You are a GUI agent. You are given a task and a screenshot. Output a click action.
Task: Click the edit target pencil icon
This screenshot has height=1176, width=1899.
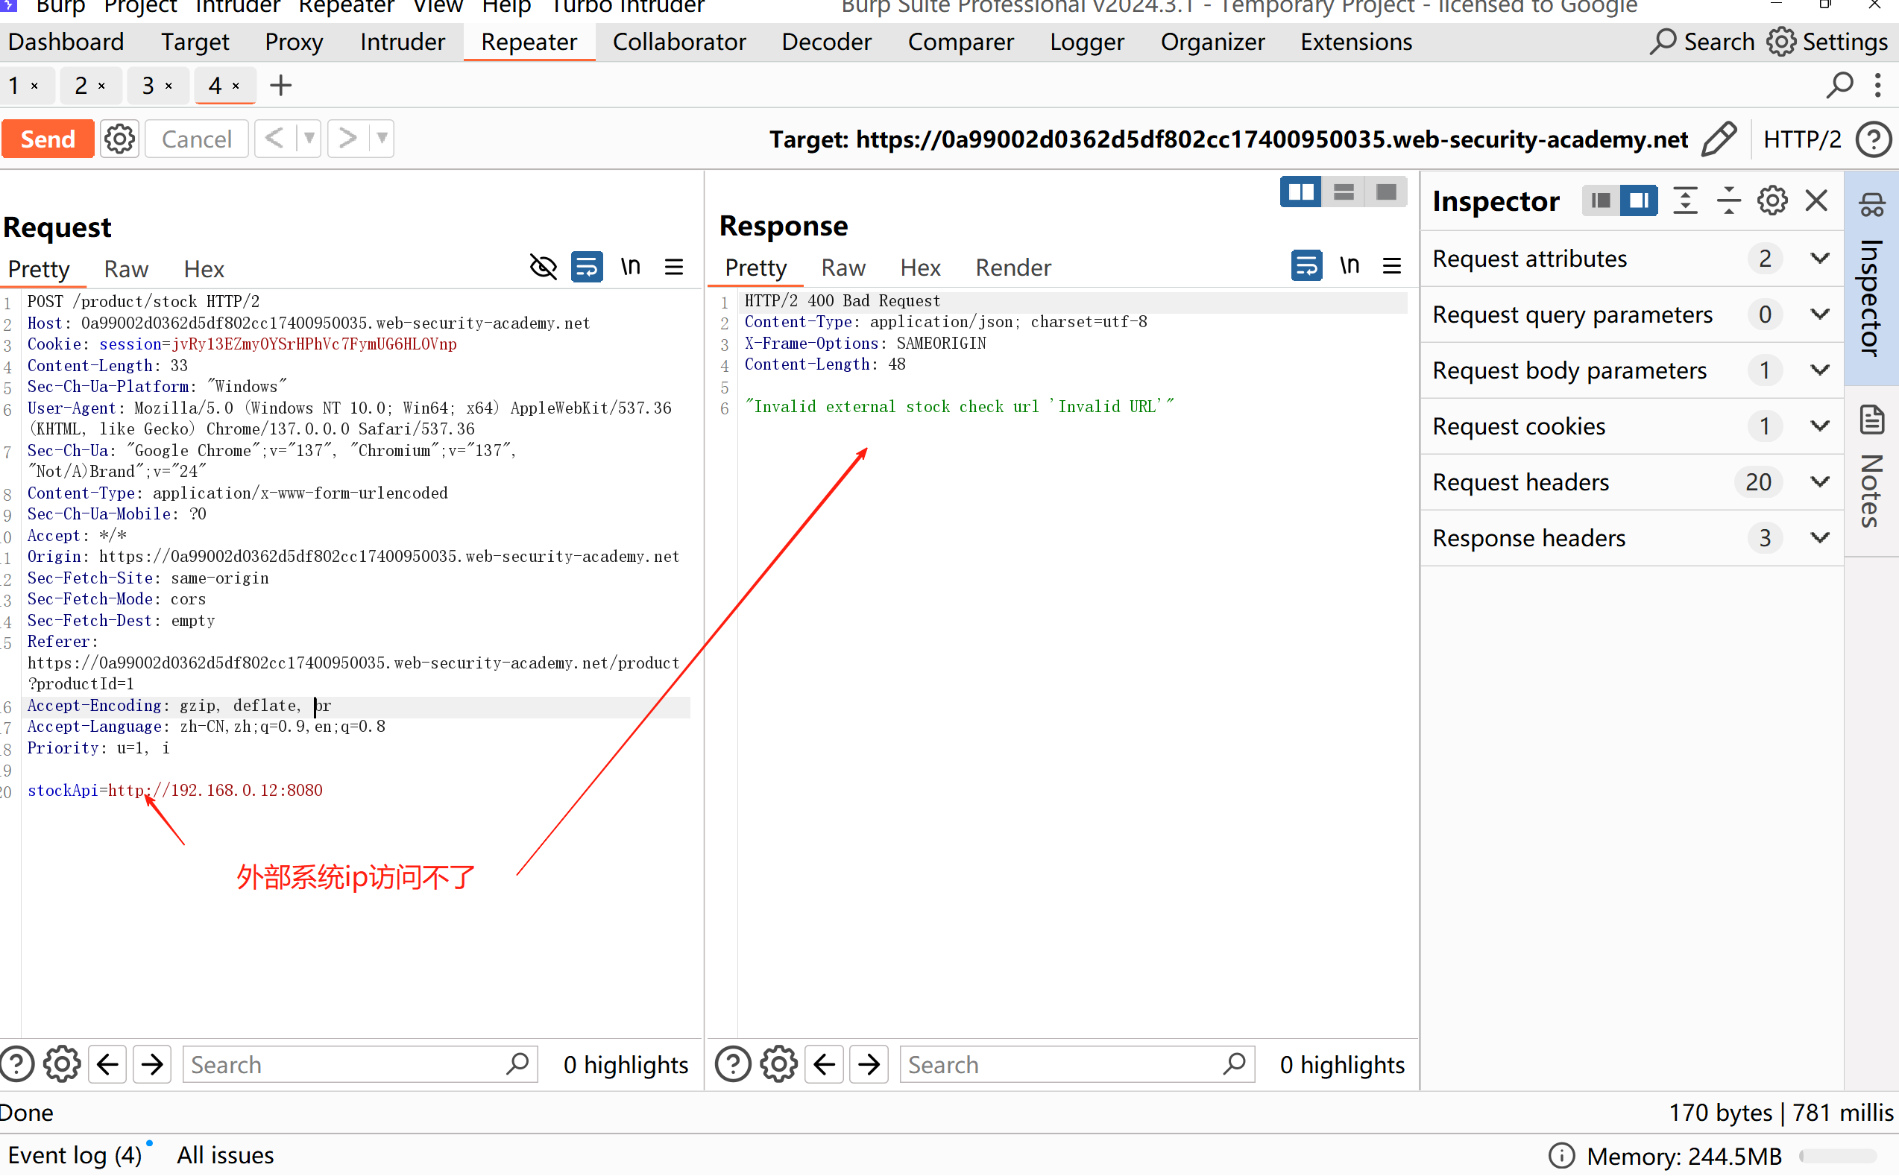tap(1719, 139)
